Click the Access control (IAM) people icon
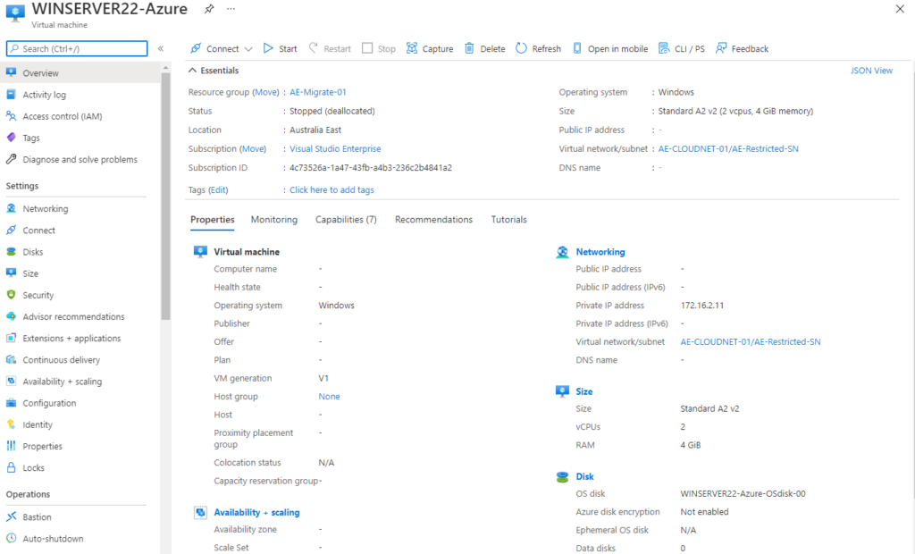Image resolution: width=915 pixels, height=554 pixels. [x=11, y=115]
